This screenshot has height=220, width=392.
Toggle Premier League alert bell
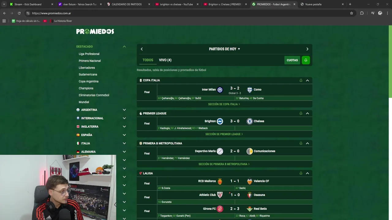[301, 113]
